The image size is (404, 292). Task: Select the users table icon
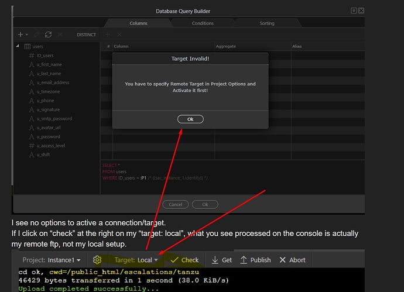click(x=28, y=46)
